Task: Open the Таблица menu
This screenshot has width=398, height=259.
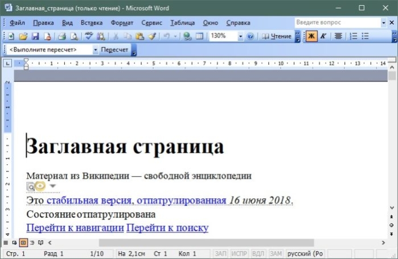Action: (182, 23)
